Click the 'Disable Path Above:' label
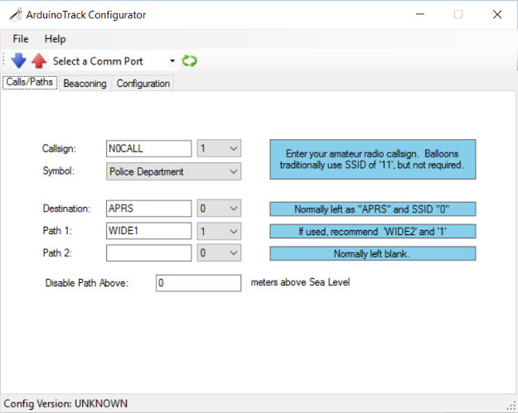This screenshot has height=413, width=518. point(87,283)
